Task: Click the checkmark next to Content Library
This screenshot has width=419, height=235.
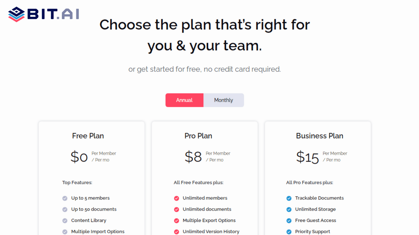Action: tap(65, 220)
